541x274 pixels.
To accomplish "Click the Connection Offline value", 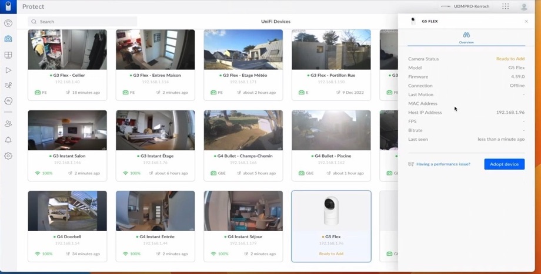I will [517, 85].
